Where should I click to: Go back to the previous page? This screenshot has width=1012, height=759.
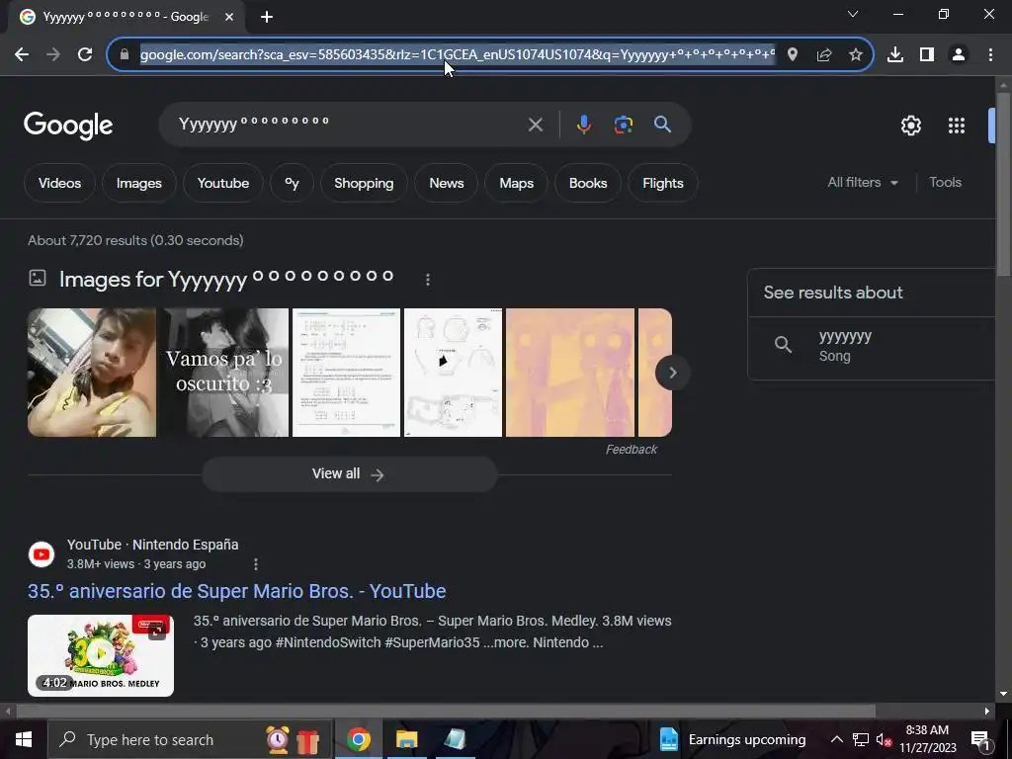pos(22,55)
